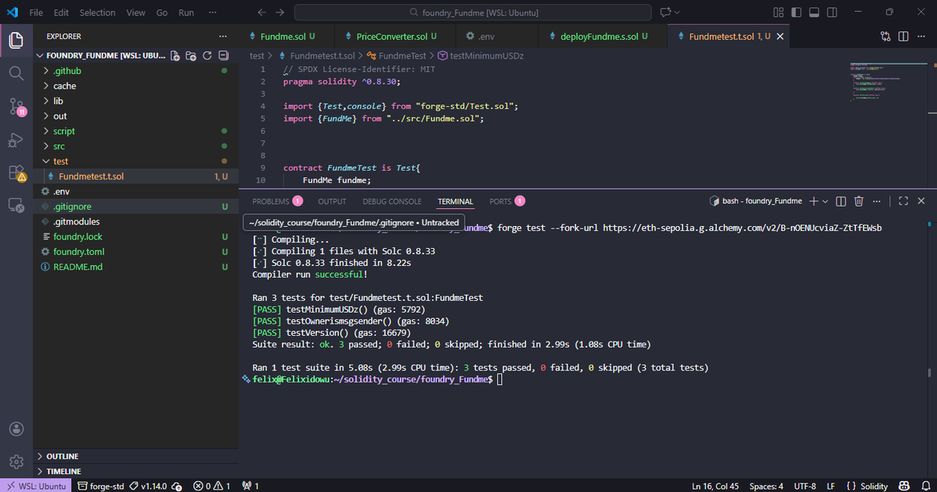Open the Explorer views ellipsis menu
The height and width of the screenshot is (492, 937).
coord(223,37)
